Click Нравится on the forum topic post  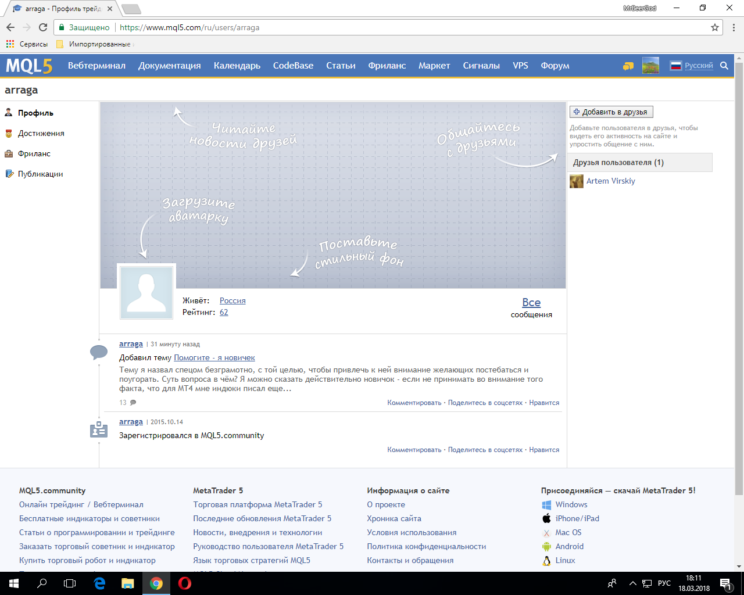coord(544,403)
